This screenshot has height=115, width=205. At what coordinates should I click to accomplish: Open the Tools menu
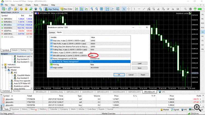point(36,5)
